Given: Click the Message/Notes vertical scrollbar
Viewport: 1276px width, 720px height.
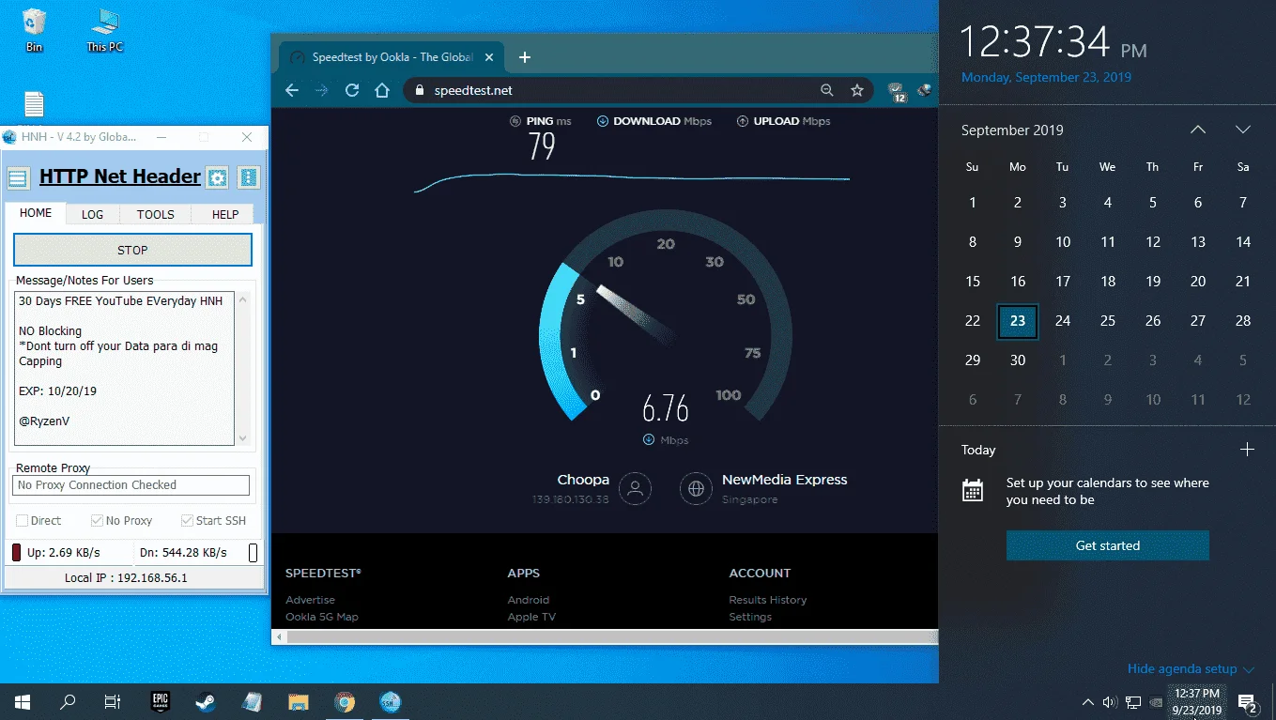Looking at the screenshot, I should pos(243,368).
